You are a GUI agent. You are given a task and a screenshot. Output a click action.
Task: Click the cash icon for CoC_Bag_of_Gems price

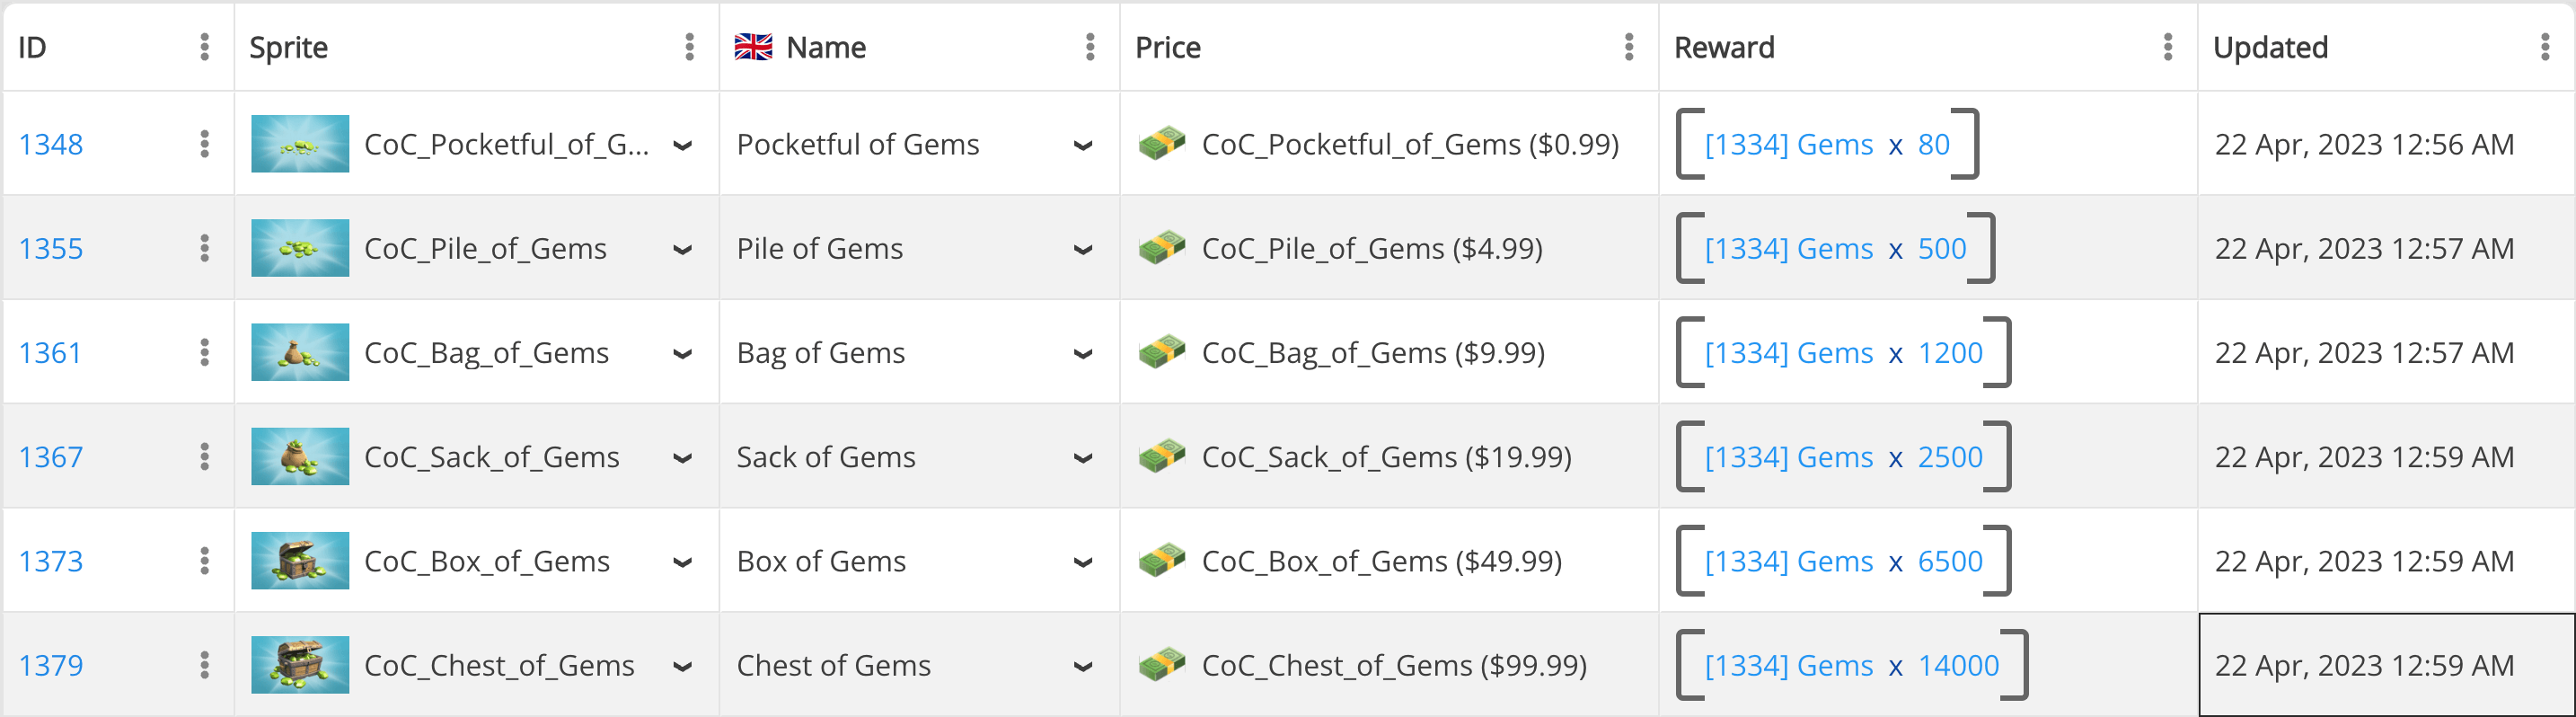tap(1162, 352)
